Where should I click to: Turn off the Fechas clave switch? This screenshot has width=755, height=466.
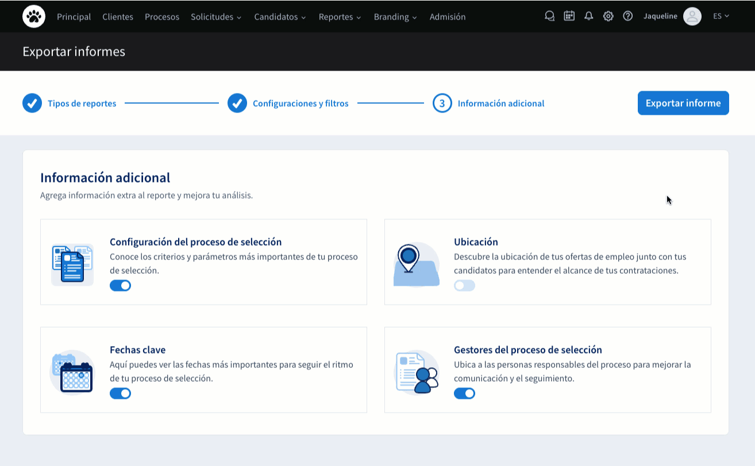(120, 393)
